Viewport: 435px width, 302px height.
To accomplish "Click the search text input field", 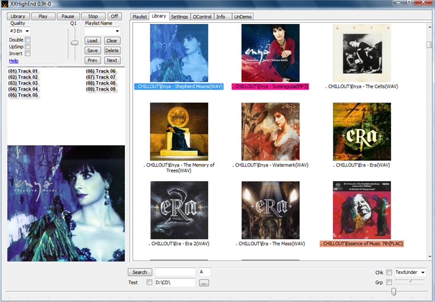I will pos(176,272).
